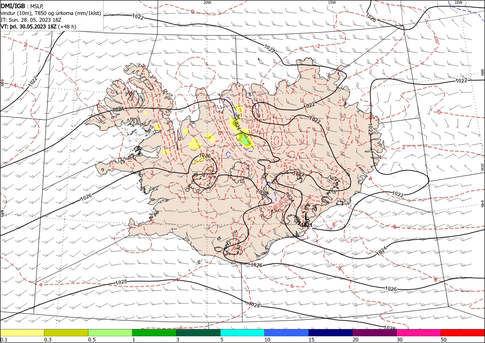This screenshot has height=343, width=485.
Task: Click the olive 0.3 mm legend swatch
Action: pyautogui.click(x=66, y=332)
